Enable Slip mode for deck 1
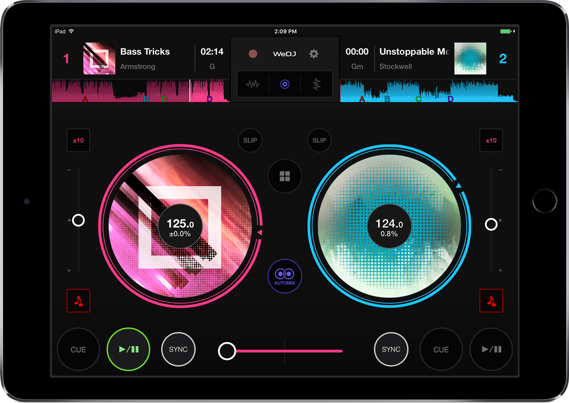569x403 pixels. coord(250,140)
